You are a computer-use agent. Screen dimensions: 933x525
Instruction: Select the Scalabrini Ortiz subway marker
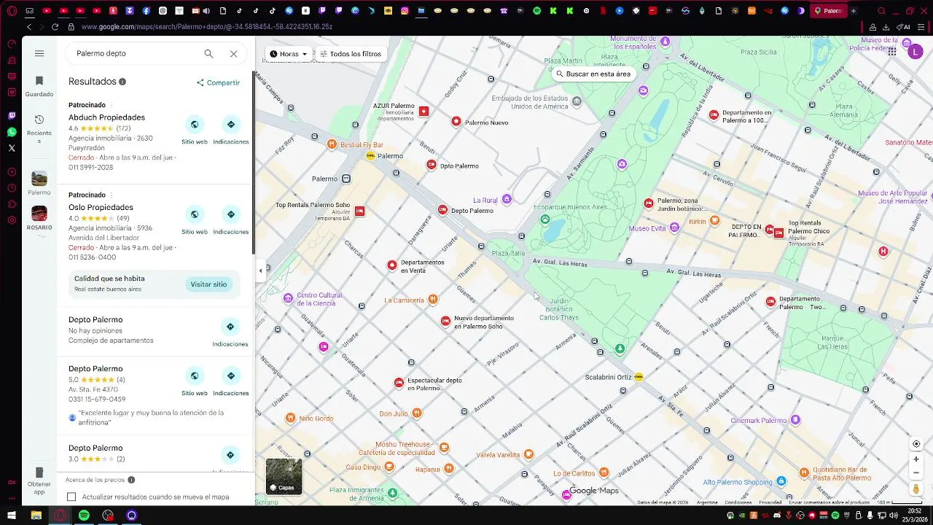tap(639, 377)
